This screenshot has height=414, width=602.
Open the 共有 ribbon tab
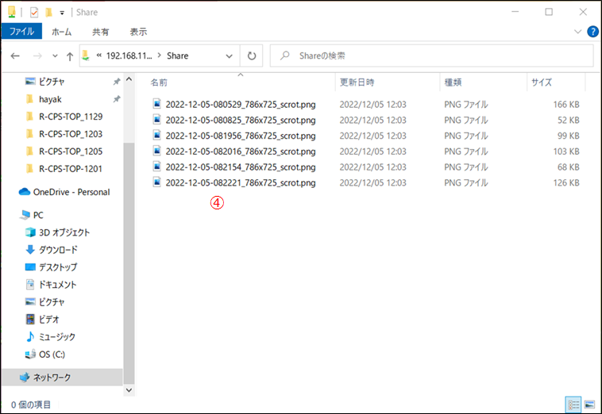[101, 32]
